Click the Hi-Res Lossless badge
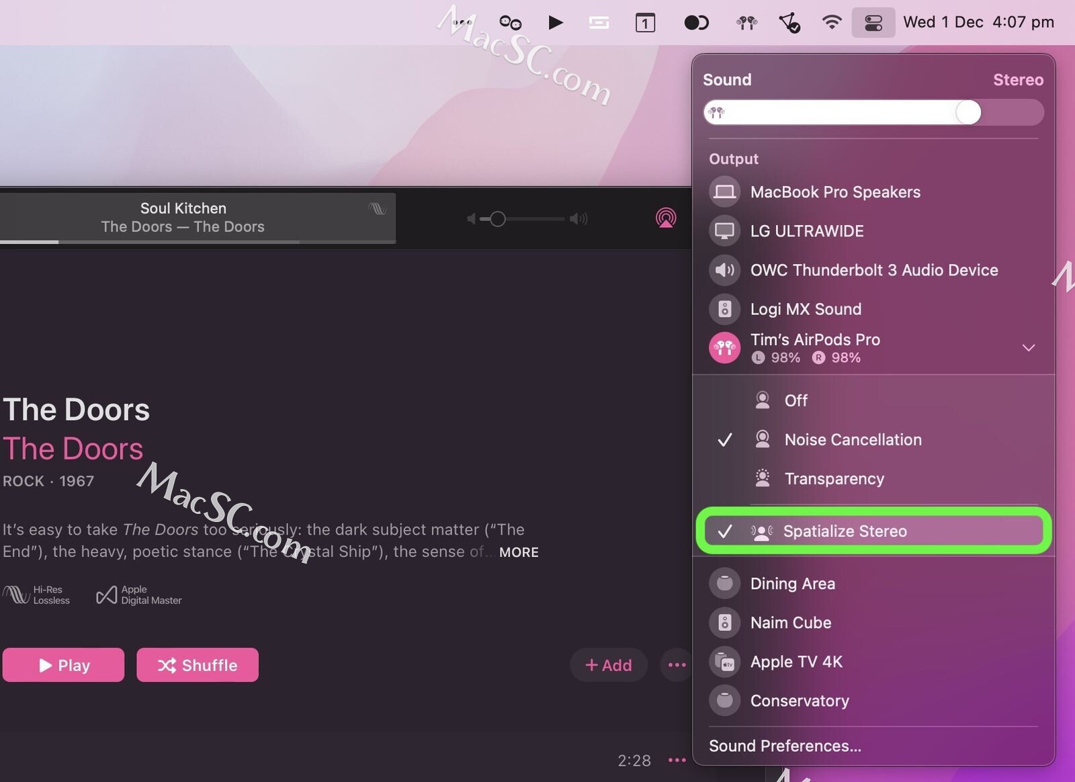 [x=36, y=595]
